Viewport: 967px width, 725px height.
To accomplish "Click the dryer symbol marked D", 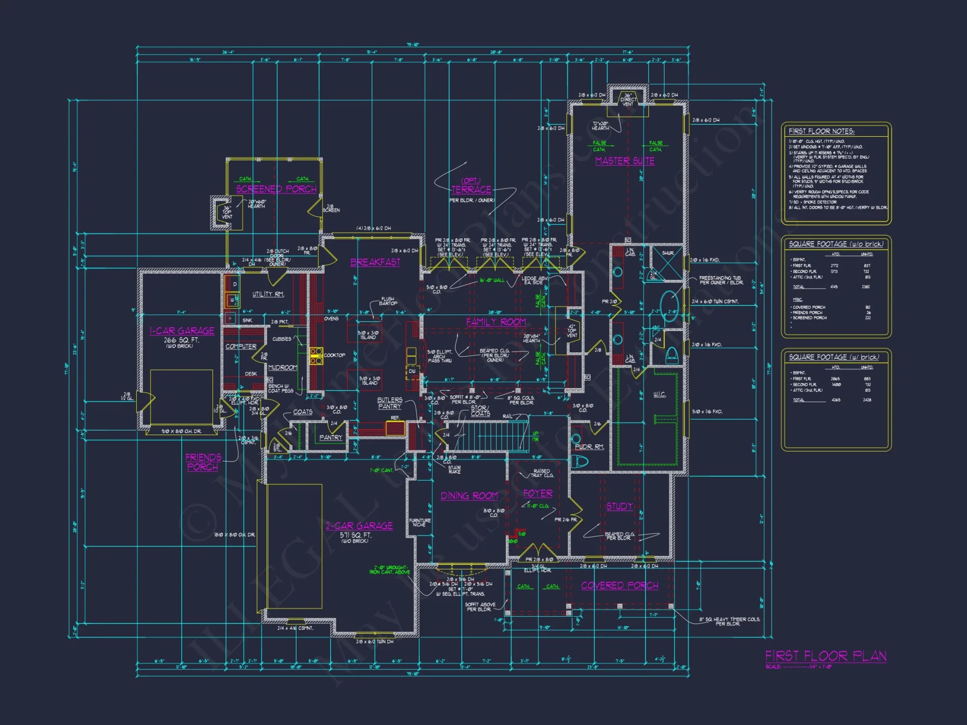I will point(235,284).
